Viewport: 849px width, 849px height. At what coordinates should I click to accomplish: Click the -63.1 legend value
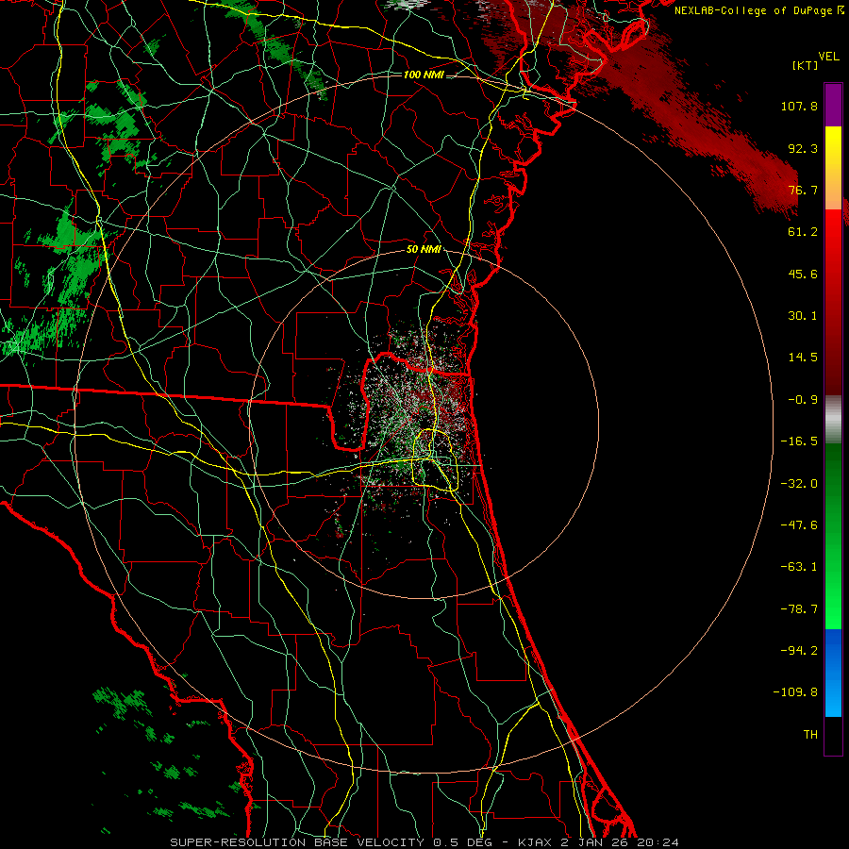pyautogui.click(x=799, y=567)
